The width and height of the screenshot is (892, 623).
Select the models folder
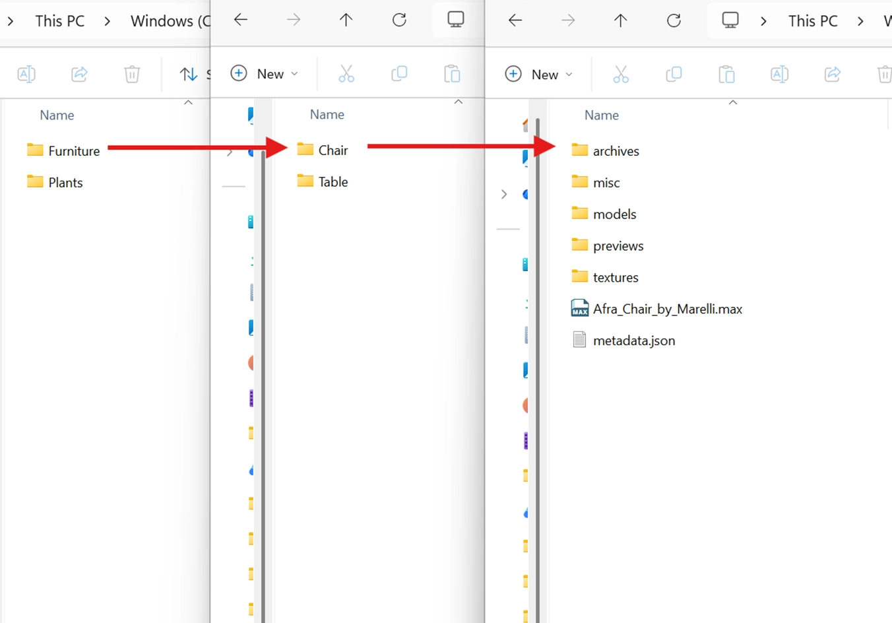604,214
